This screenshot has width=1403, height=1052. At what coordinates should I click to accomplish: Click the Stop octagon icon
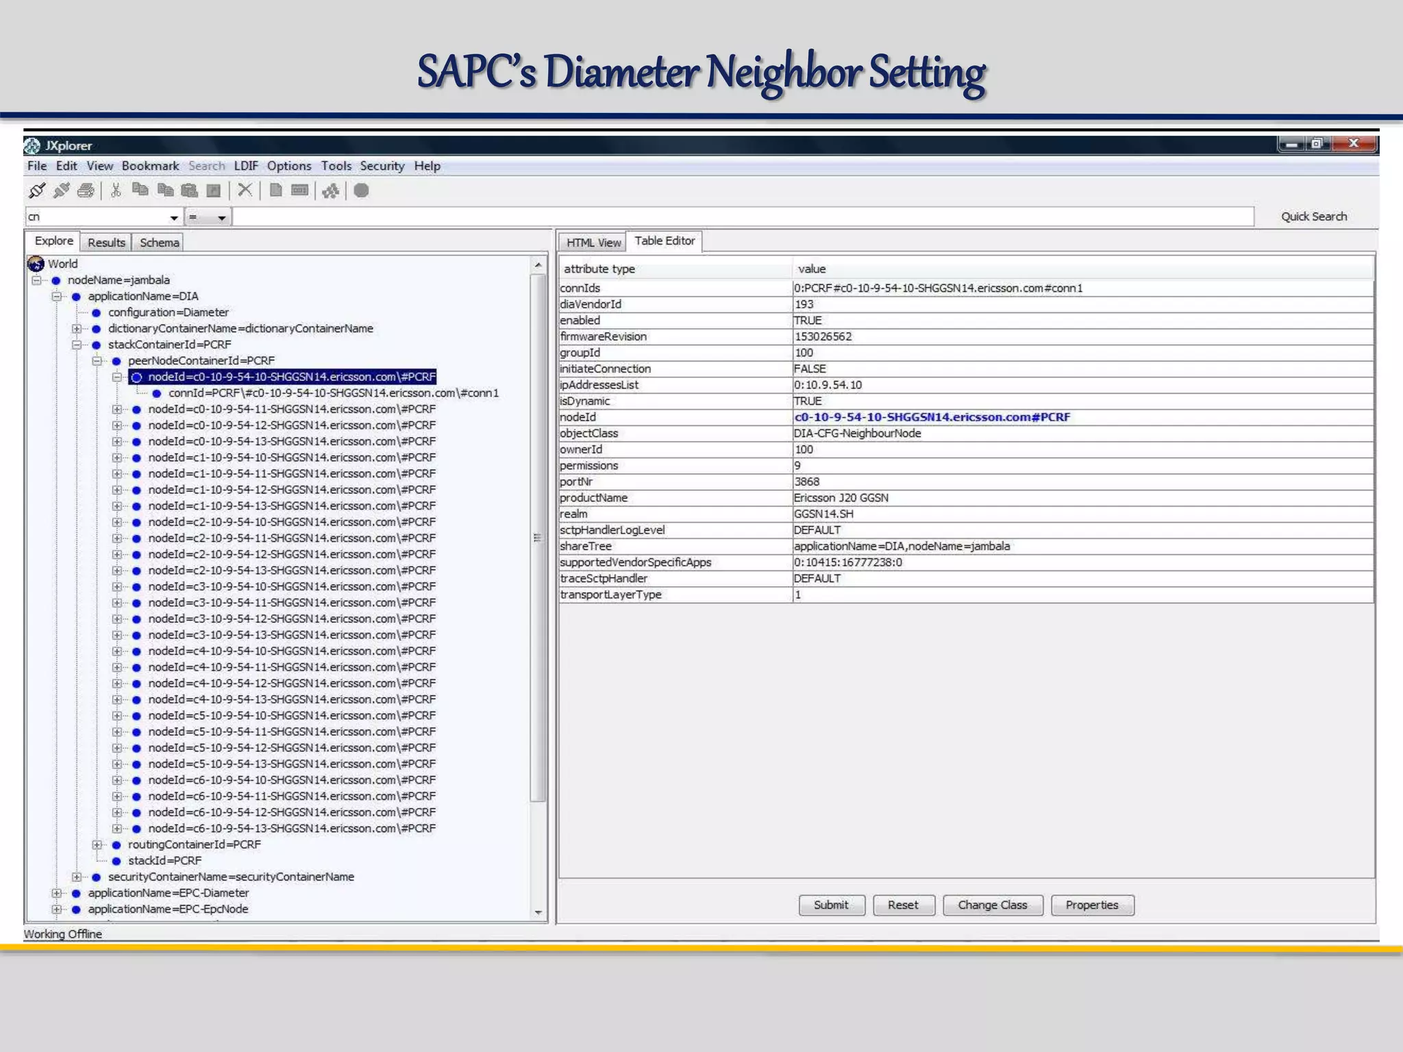click(362, 190)
